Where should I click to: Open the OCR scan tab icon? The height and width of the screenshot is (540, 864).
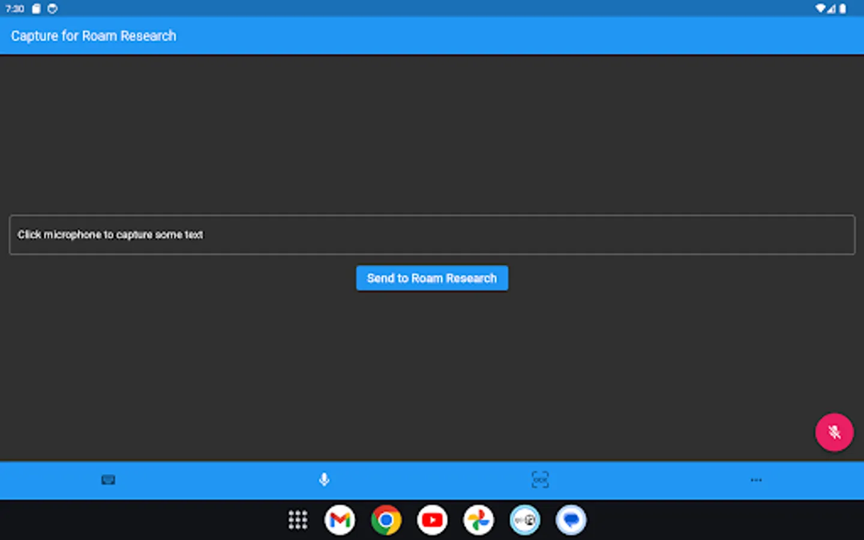click(540, 480)
